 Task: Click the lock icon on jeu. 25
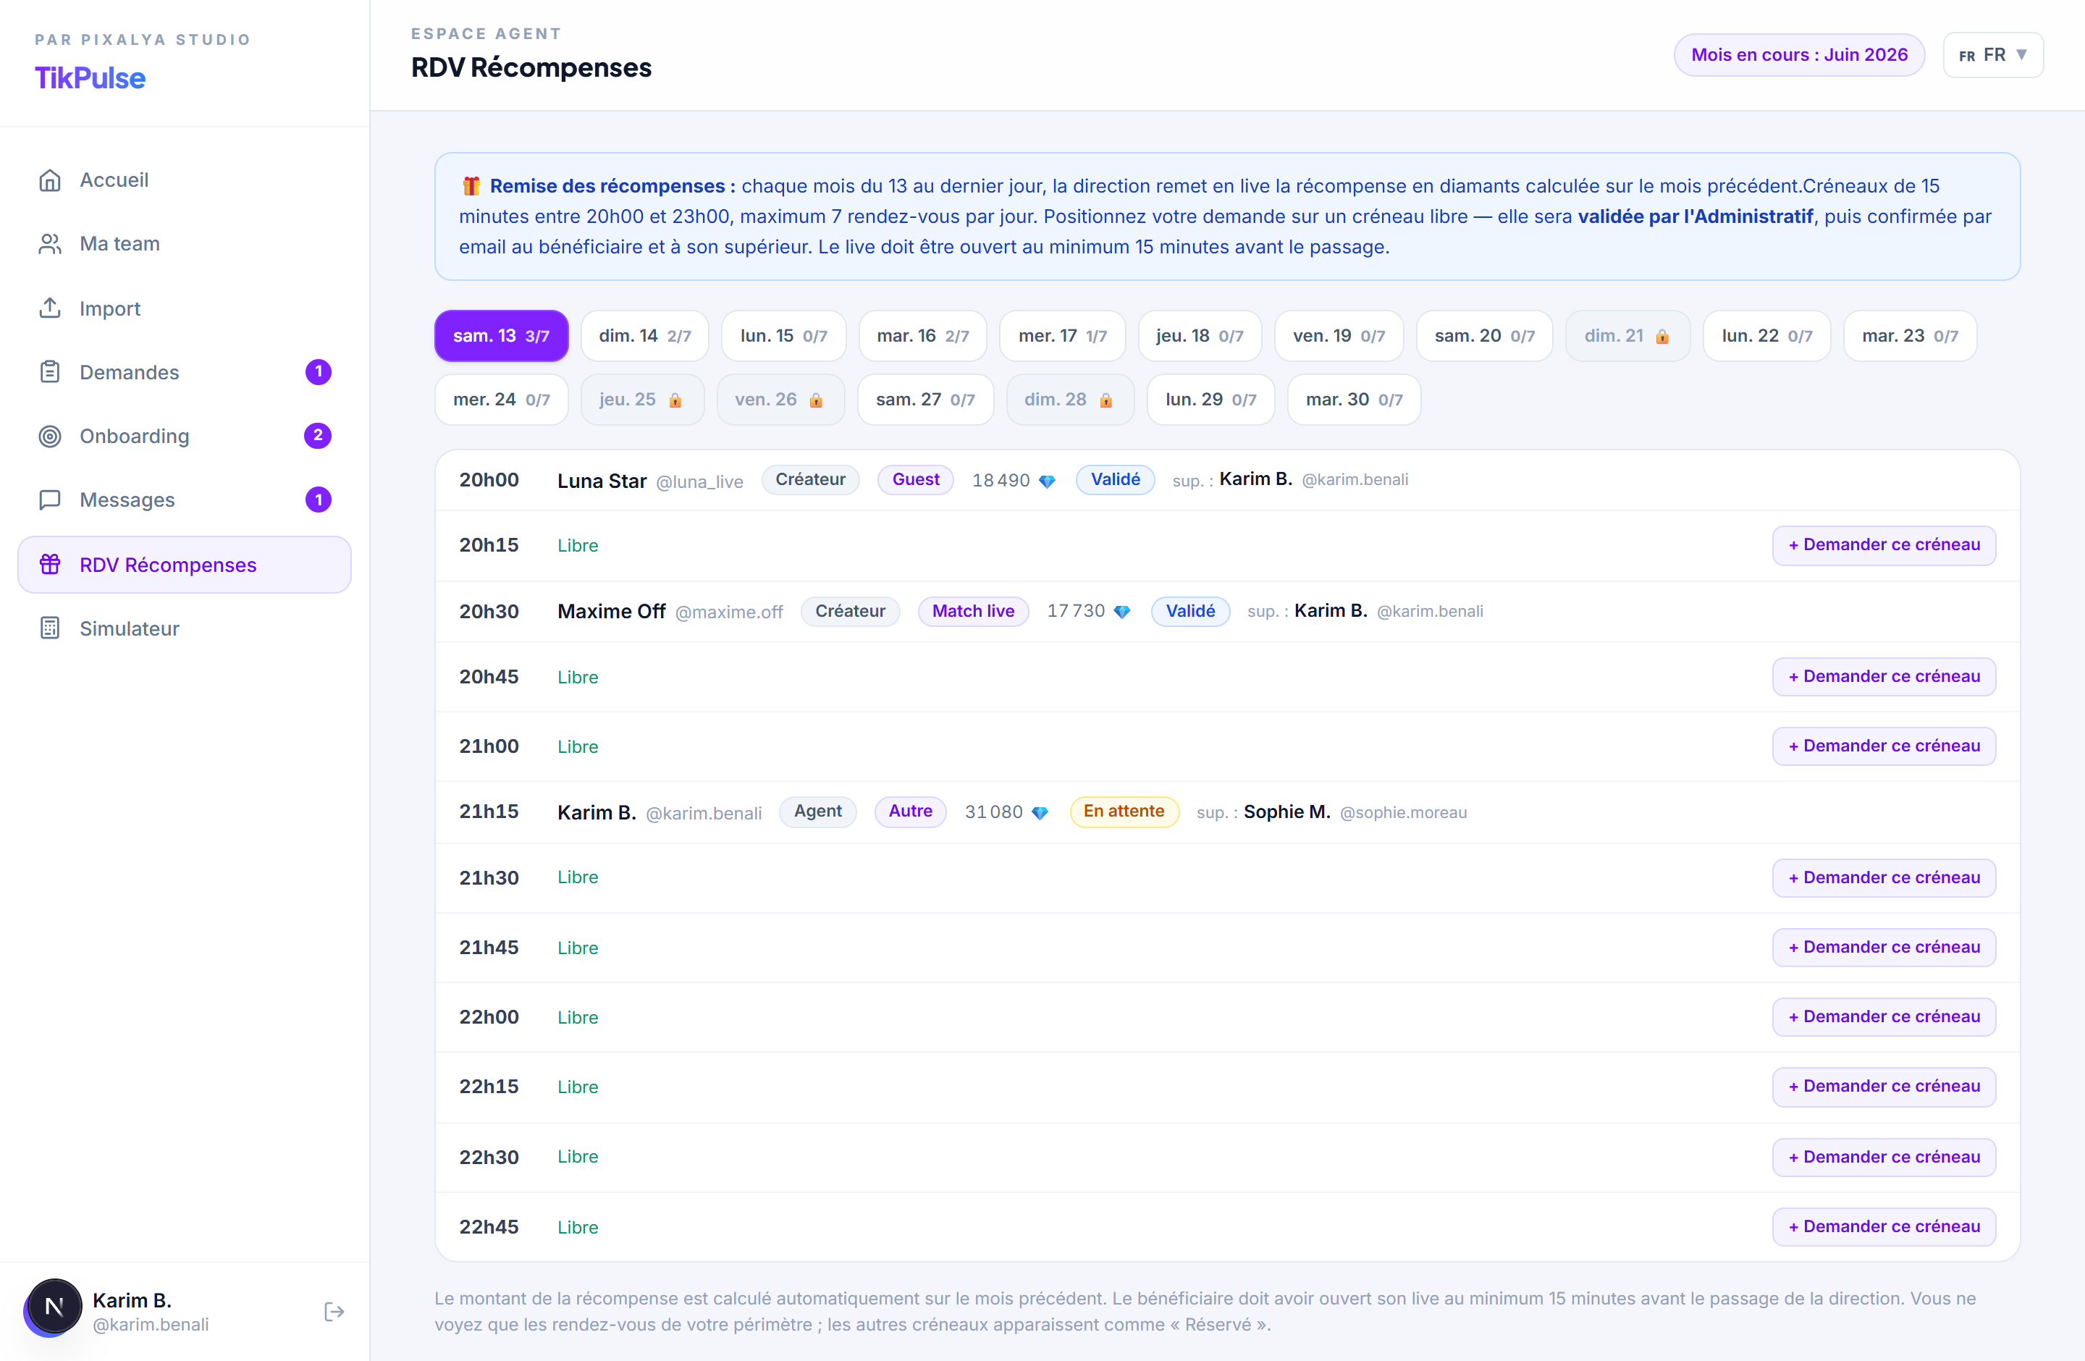click(675, 400)
